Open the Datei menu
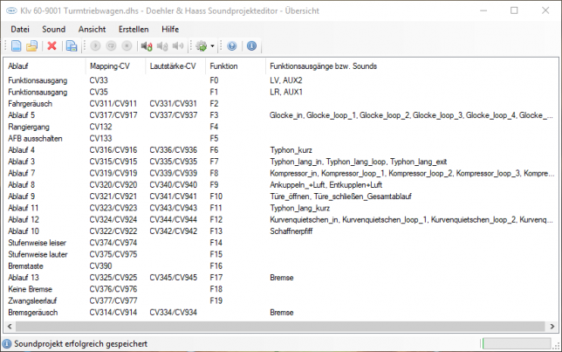Screen dimensions: 562x352 click(x=20, y=30)
